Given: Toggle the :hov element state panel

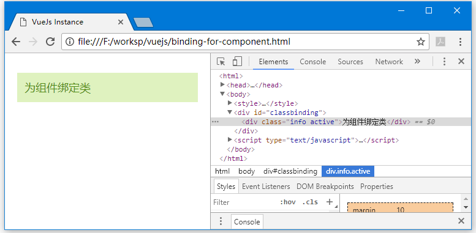Looking at the screenshot, I should [x=288, y=202].
